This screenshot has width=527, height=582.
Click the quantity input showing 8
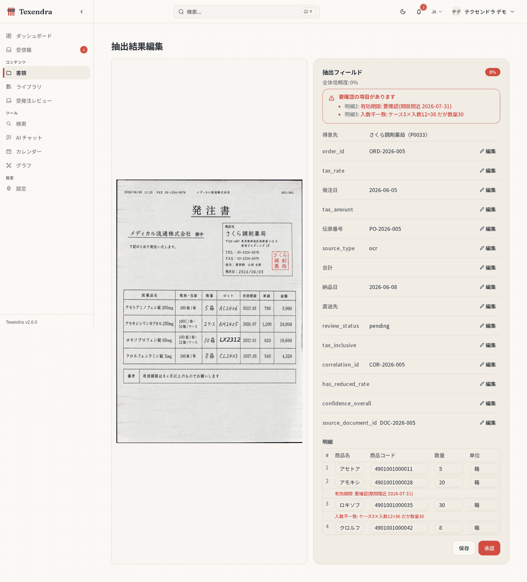click(449, 528)
